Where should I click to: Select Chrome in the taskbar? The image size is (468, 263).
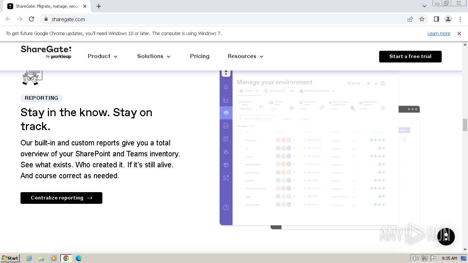tap(66, 258)
